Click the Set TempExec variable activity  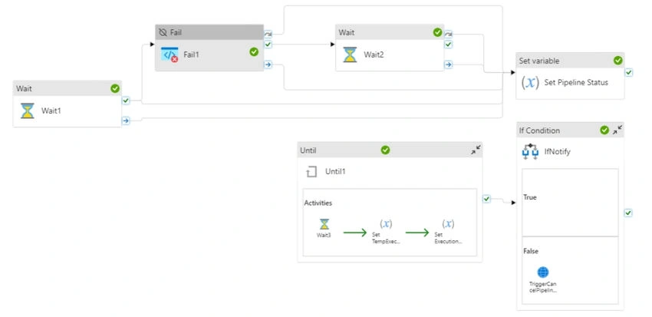click(x=386, y=231)
